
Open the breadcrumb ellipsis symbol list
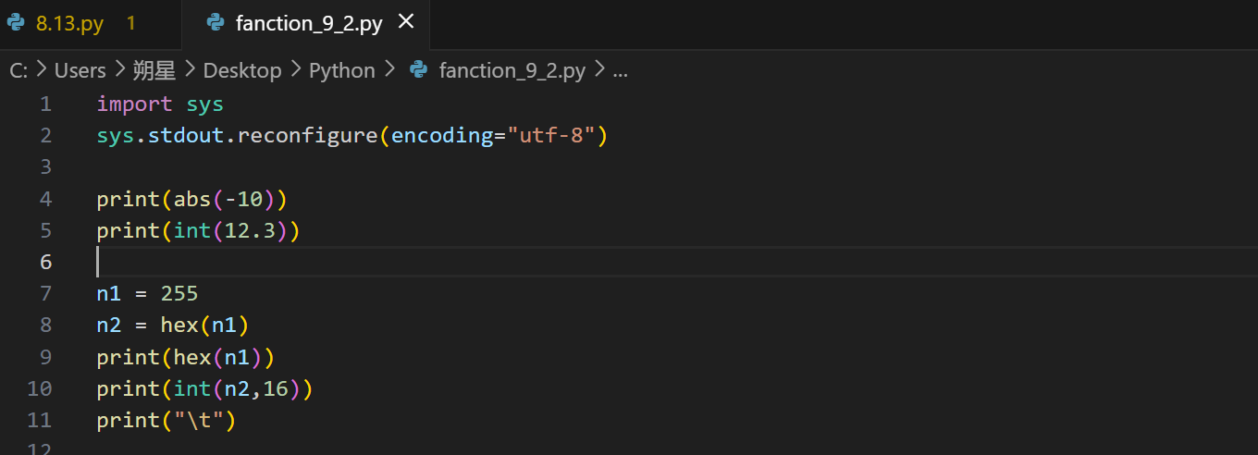621,70
